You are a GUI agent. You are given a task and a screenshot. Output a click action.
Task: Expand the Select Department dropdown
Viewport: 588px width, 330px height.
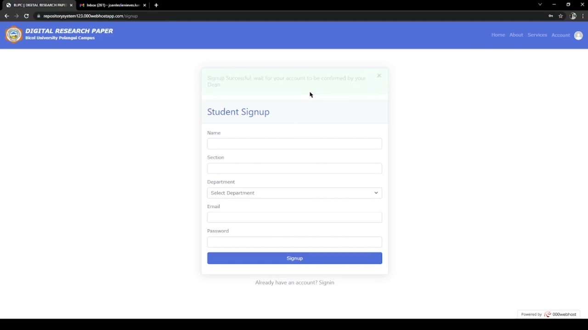pos(294,193)
